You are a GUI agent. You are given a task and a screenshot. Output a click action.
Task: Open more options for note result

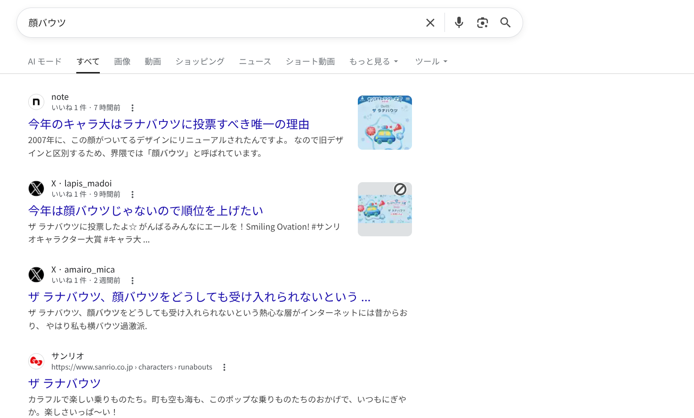(x=132, y=108)
